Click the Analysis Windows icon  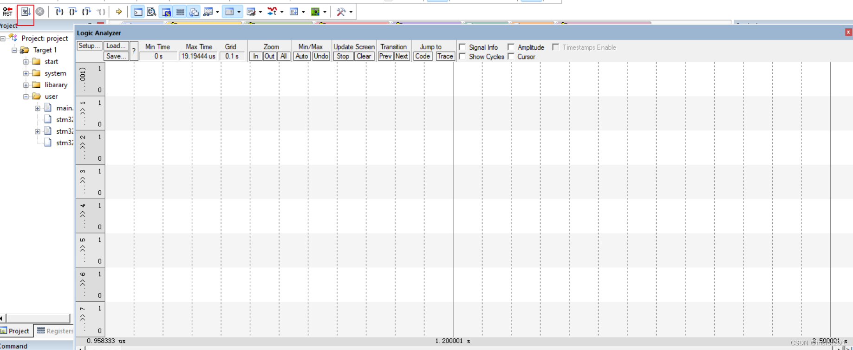tap(273, 12)
